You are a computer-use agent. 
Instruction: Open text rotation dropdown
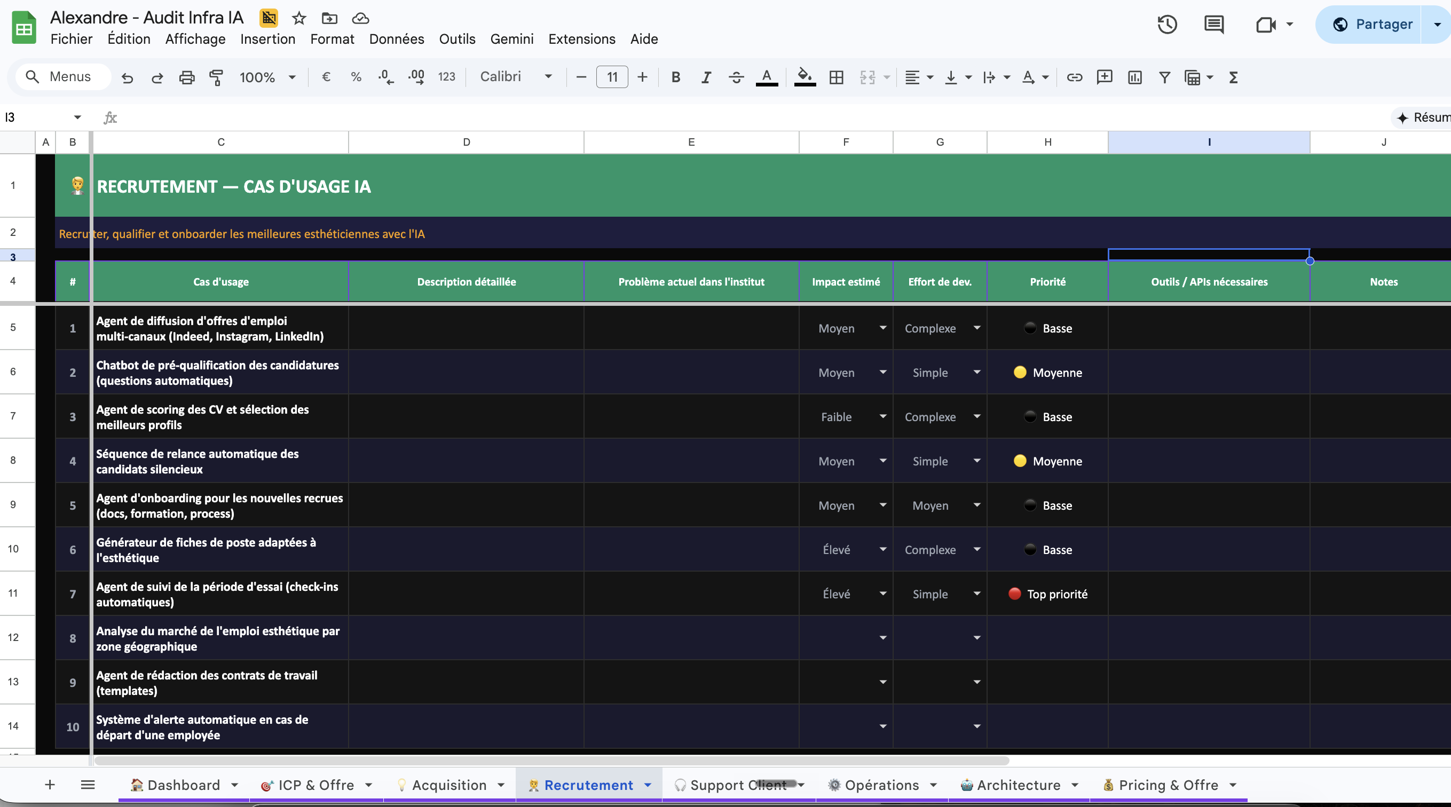click(x=1034, y=77)
